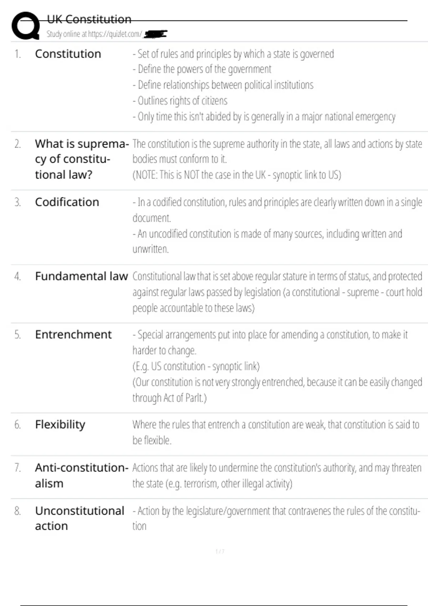428x606 pixels.
Task: Click the Unconstitutional action term
Action: click(79, 518)
